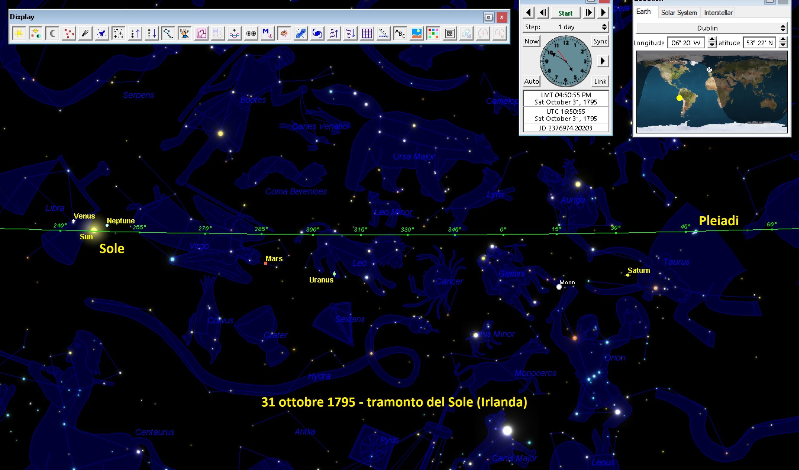Toggle the ABC labels icon
799x470 pixels.
click(400, 33)
